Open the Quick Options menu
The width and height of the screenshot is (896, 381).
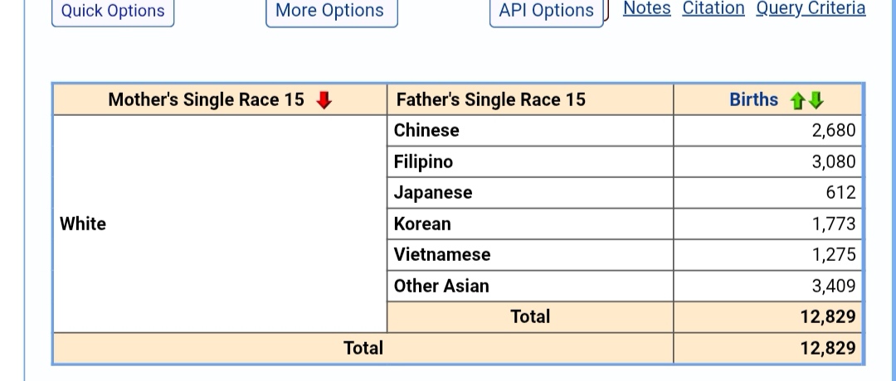[113, 11]
